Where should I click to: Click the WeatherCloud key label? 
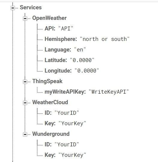[x=50, y=102]
